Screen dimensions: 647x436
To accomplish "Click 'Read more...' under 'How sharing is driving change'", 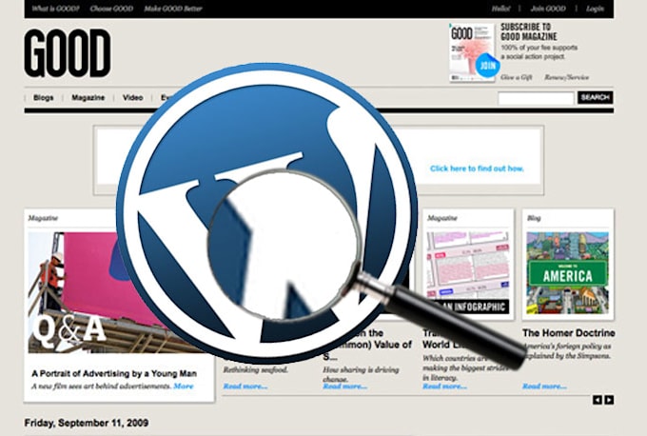I will coord(345,386).
